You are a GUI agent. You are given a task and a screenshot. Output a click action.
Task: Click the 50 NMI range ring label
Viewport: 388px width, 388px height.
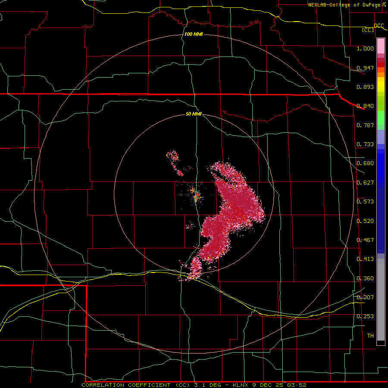(194, 114)
